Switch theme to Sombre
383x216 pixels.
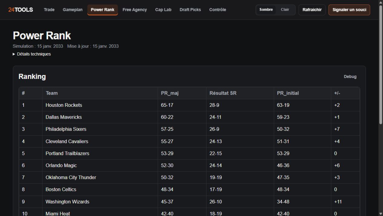[x=266, y=10]
